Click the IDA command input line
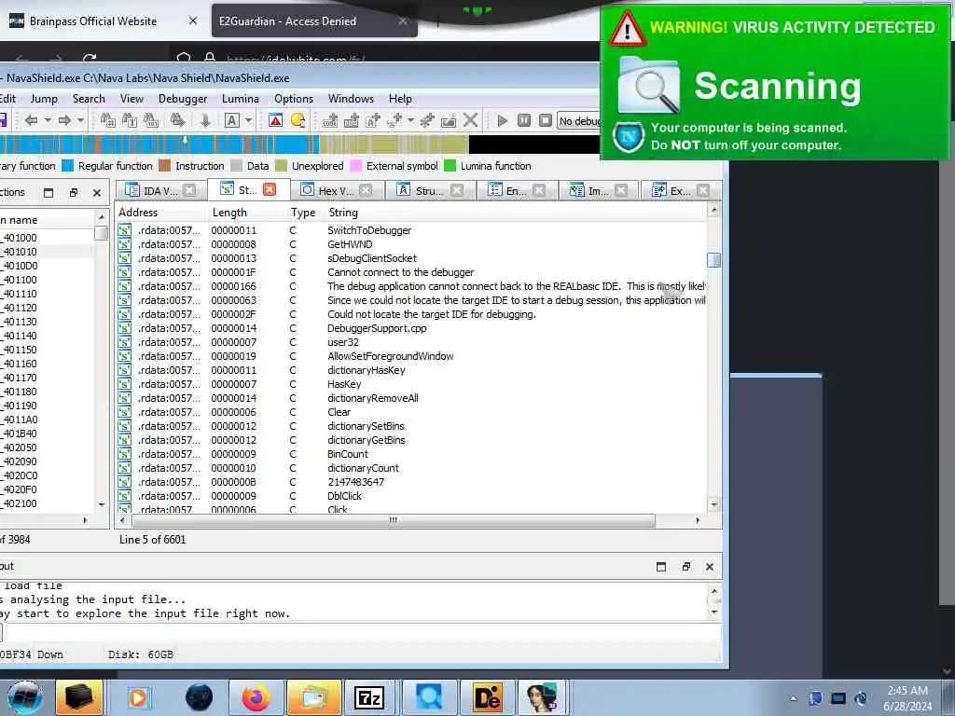 (x=363, y=633)
